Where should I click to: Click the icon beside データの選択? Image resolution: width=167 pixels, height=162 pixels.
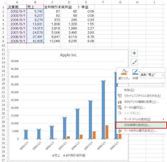pos(120,108)
